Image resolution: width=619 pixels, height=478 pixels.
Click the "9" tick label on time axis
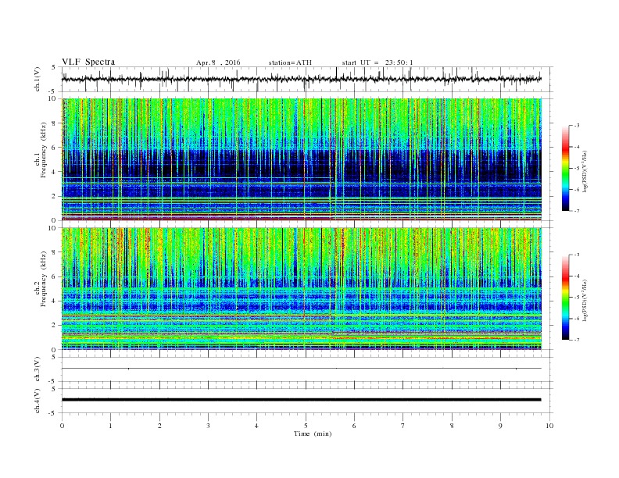500,426
